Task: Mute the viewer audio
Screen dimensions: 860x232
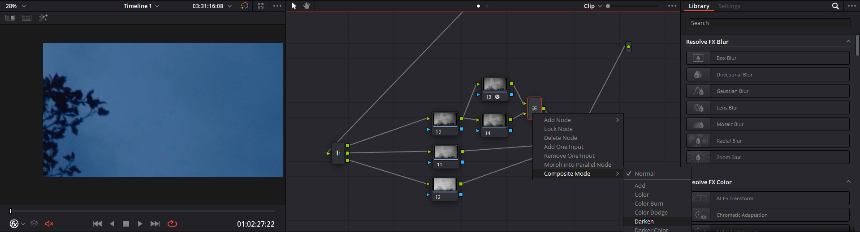Action: click(x=49, y=224)
